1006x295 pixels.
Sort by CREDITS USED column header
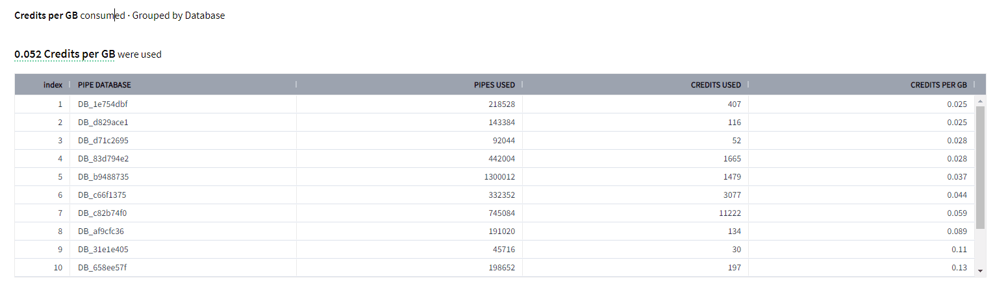[716, 85]
